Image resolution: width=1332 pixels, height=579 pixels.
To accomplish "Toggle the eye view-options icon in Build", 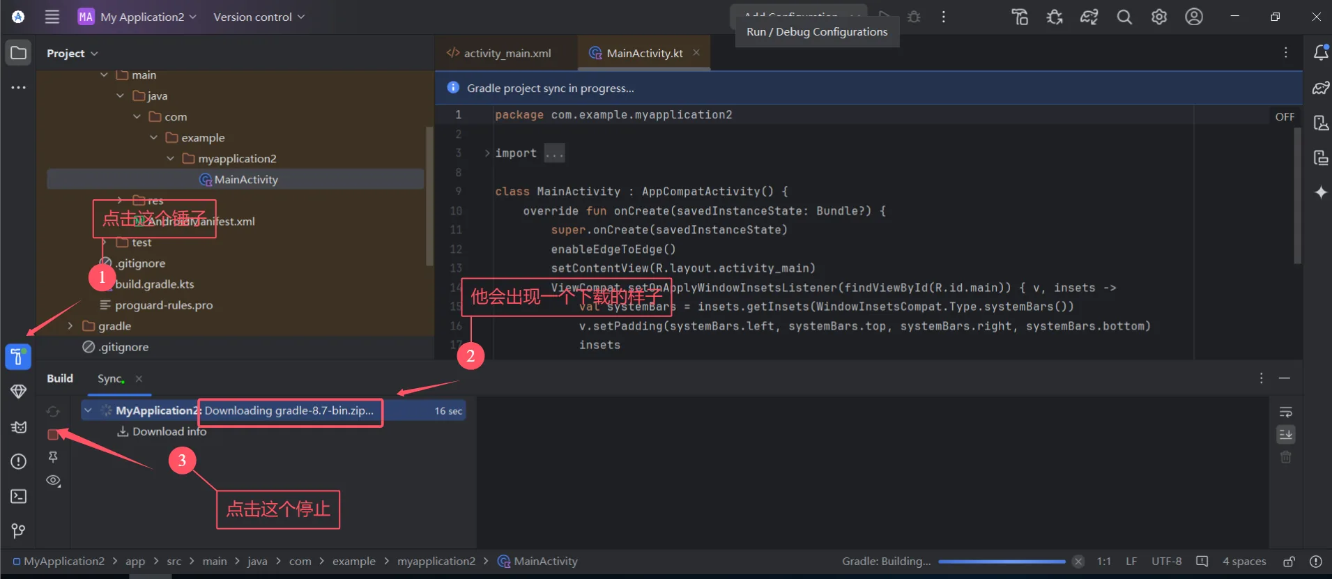I will pyautogui.click(x=53, y=481).
